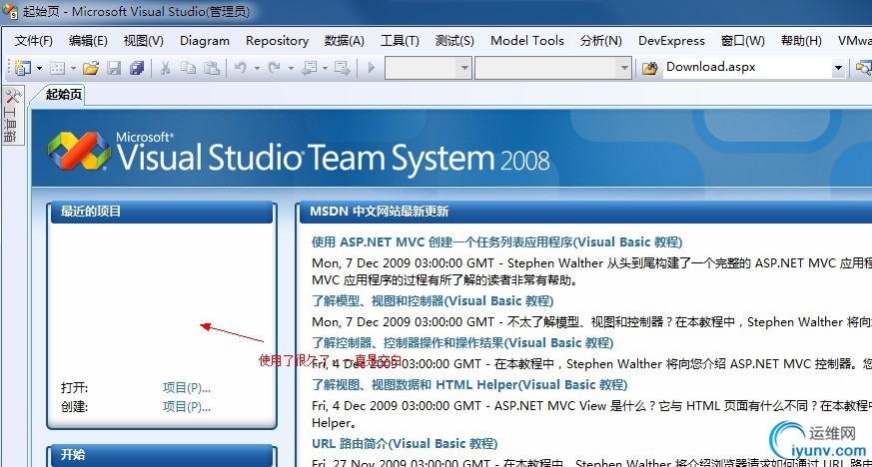Viewport: 872px width, 467px height.
Task: Open the 工具(T) menu
Action: coord(400,41)
